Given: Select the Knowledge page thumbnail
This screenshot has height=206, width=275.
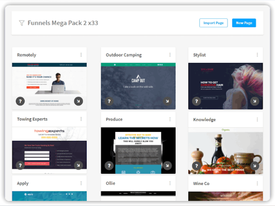Looking at the screenshot, I should (225, 151).
